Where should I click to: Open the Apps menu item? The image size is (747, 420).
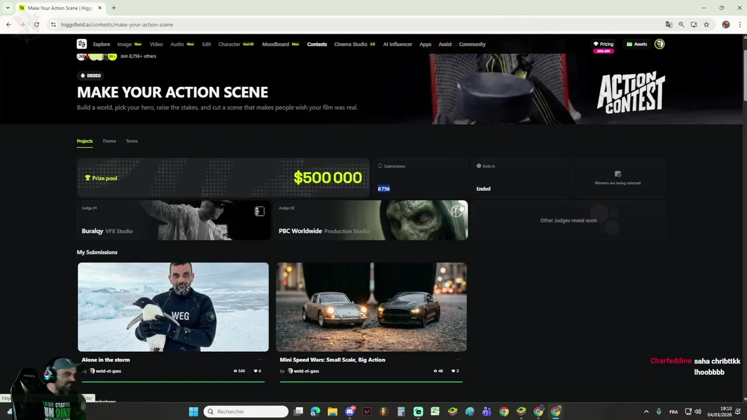point(425,44)
